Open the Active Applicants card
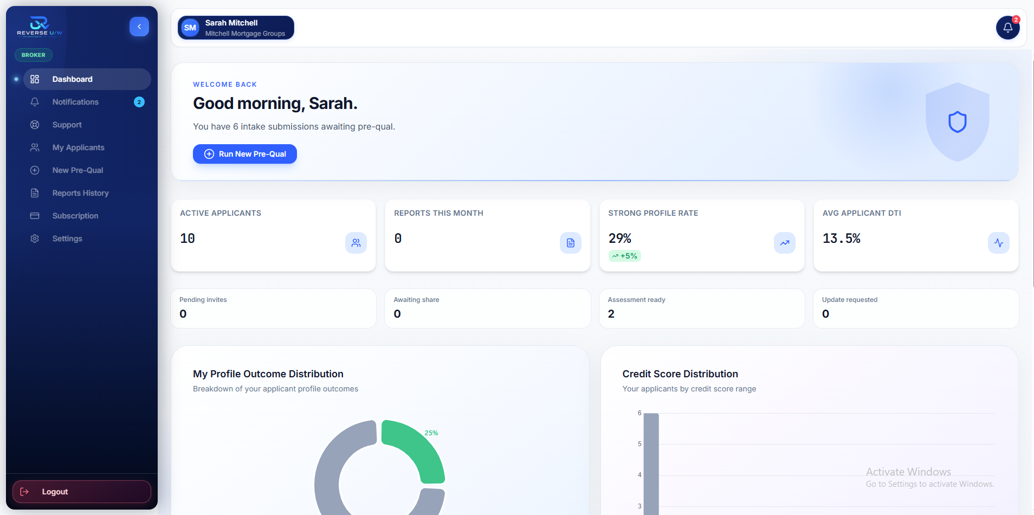 pyautogui.click(x=273, y=235)
